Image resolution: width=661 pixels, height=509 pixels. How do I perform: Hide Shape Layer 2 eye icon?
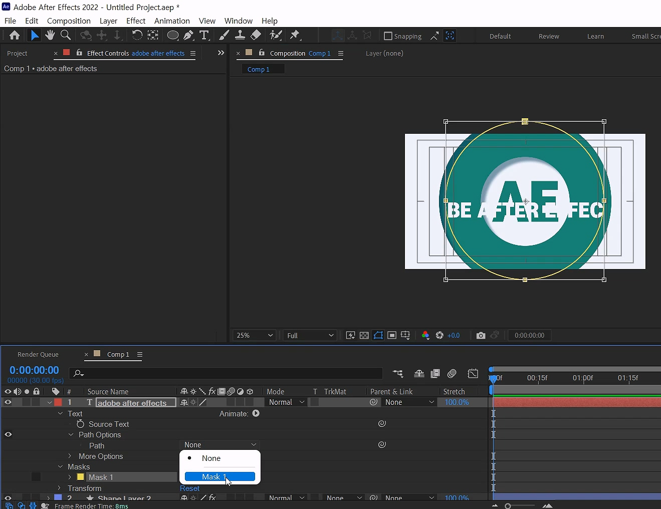coord(8,498)
